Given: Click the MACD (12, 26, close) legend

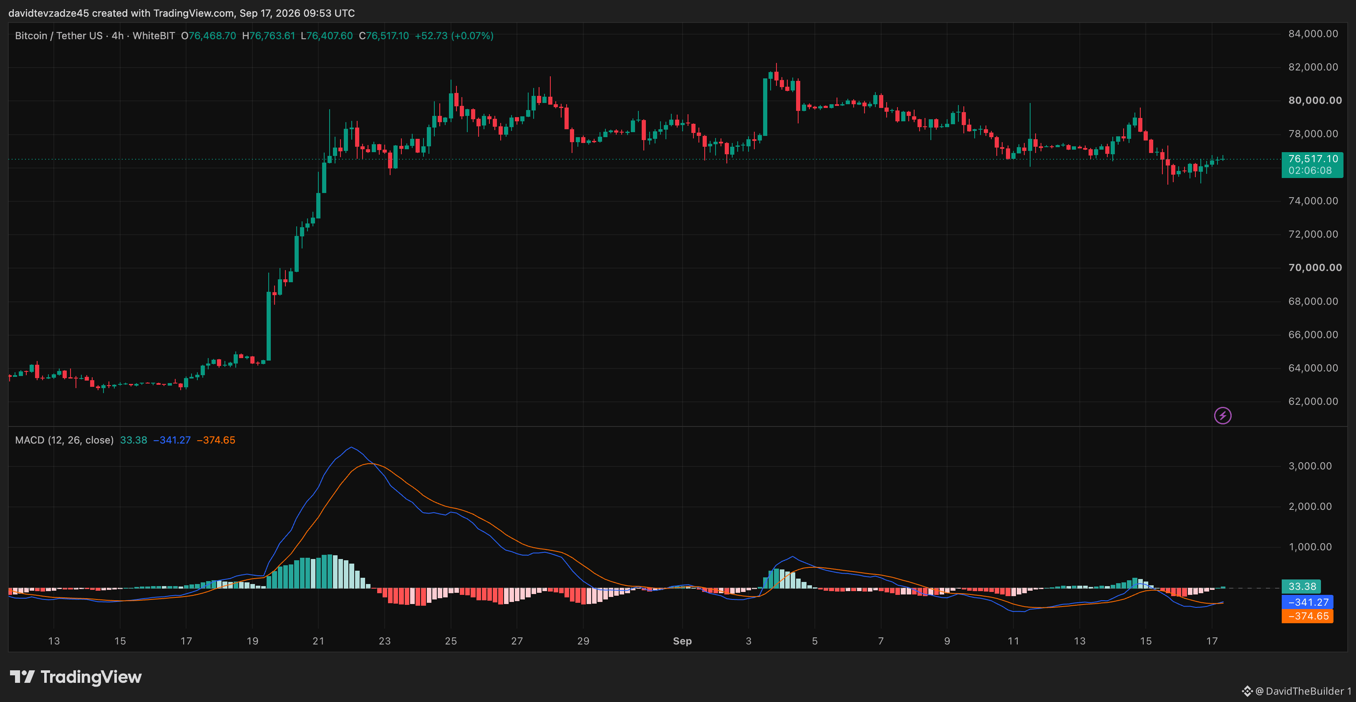Looking at the screenshot, I should 64,440.
